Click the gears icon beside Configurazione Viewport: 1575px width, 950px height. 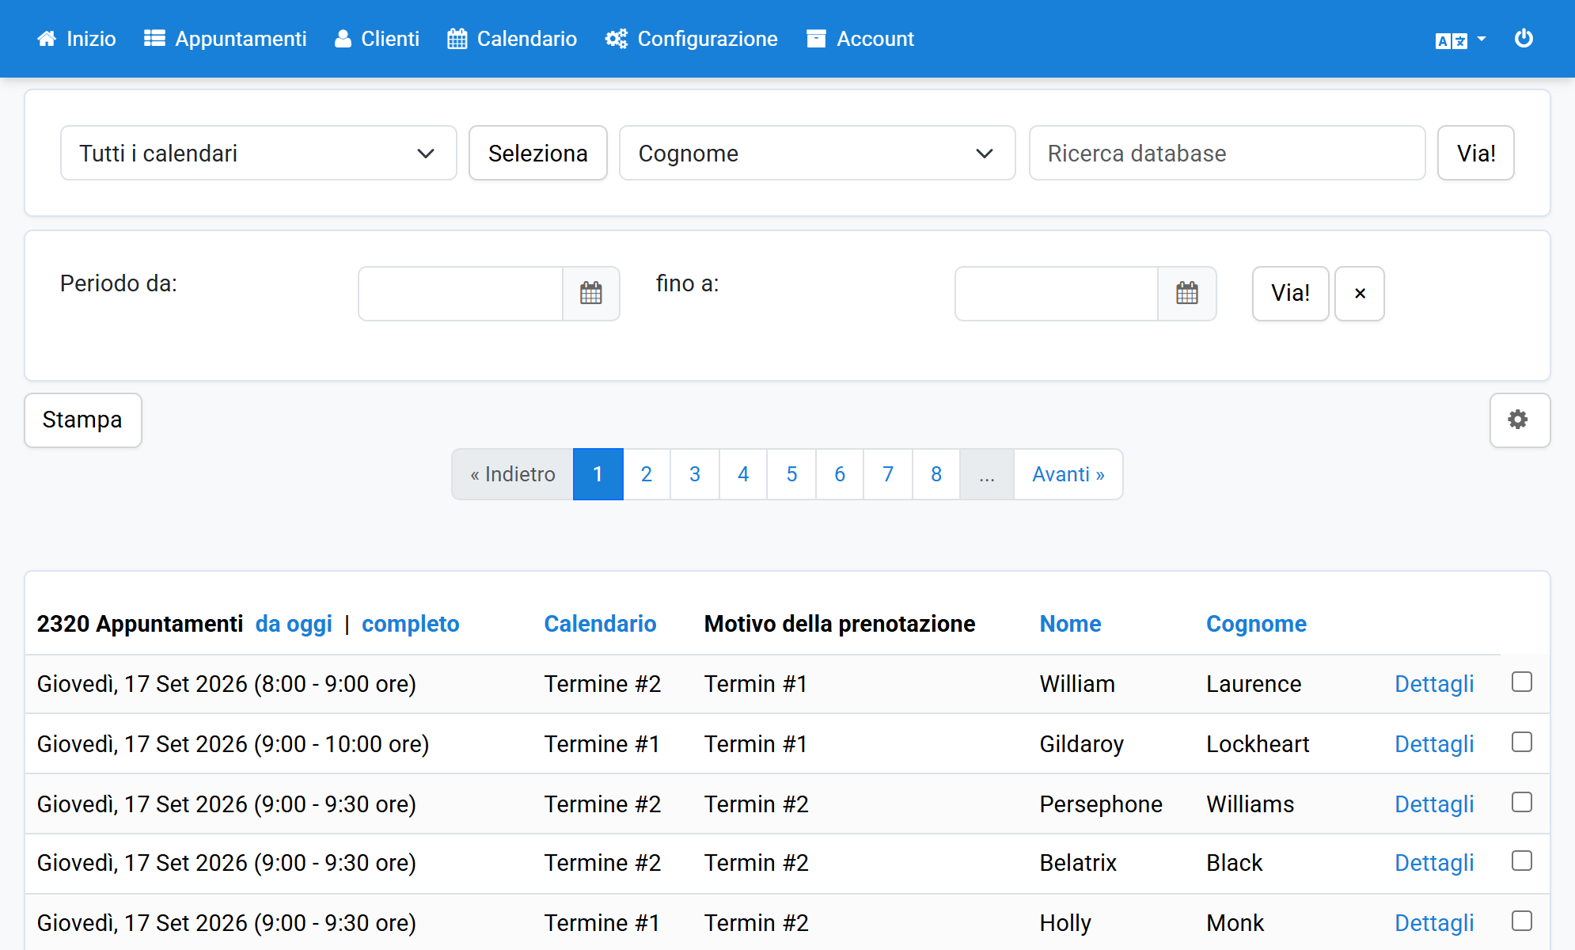click(x=617, y=39)
